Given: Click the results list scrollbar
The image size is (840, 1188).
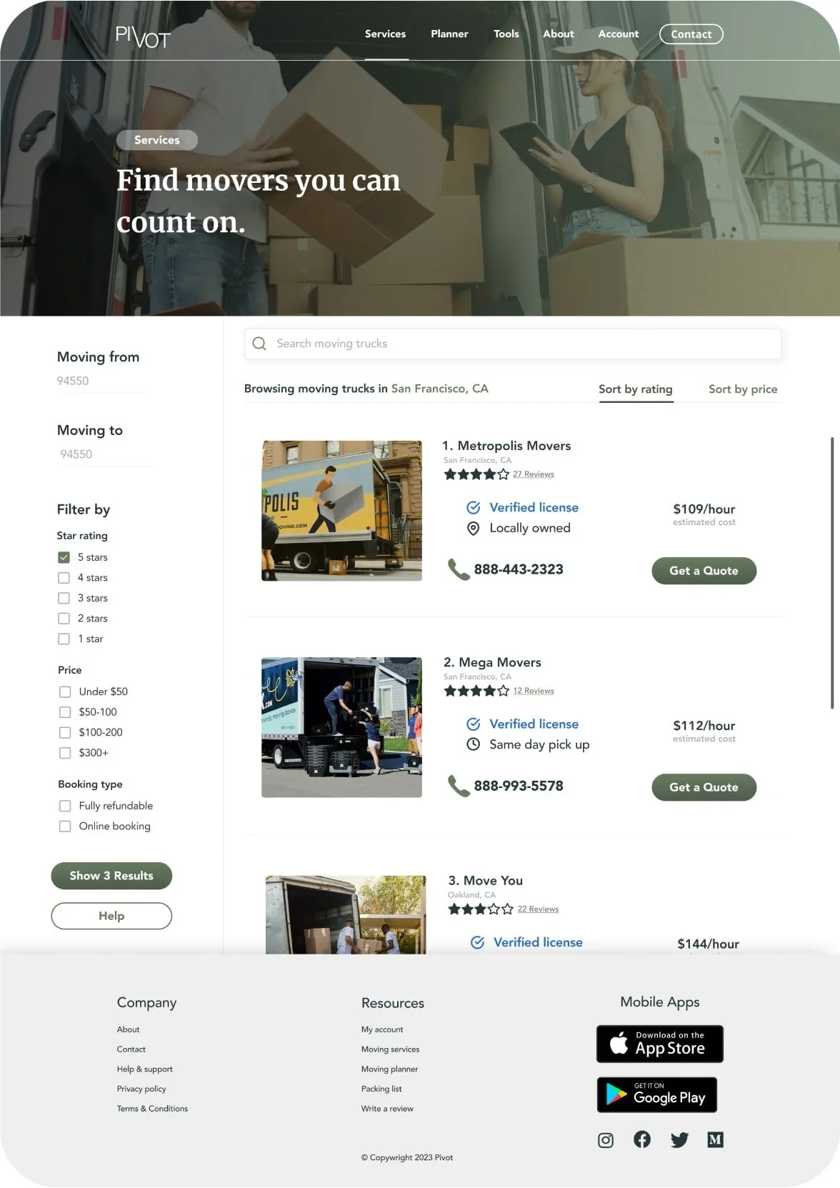Looking at the screenshot, I should click(832, 573).
